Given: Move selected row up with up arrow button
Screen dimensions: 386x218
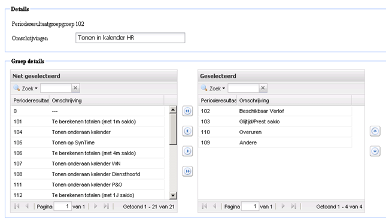Looking at the screenshot, I should pyautogui.click(x=375, y=131).
